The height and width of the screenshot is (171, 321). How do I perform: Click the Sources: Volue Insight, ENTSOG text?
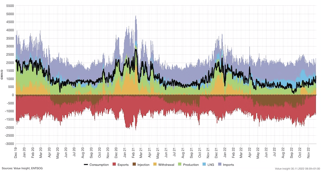21,168
